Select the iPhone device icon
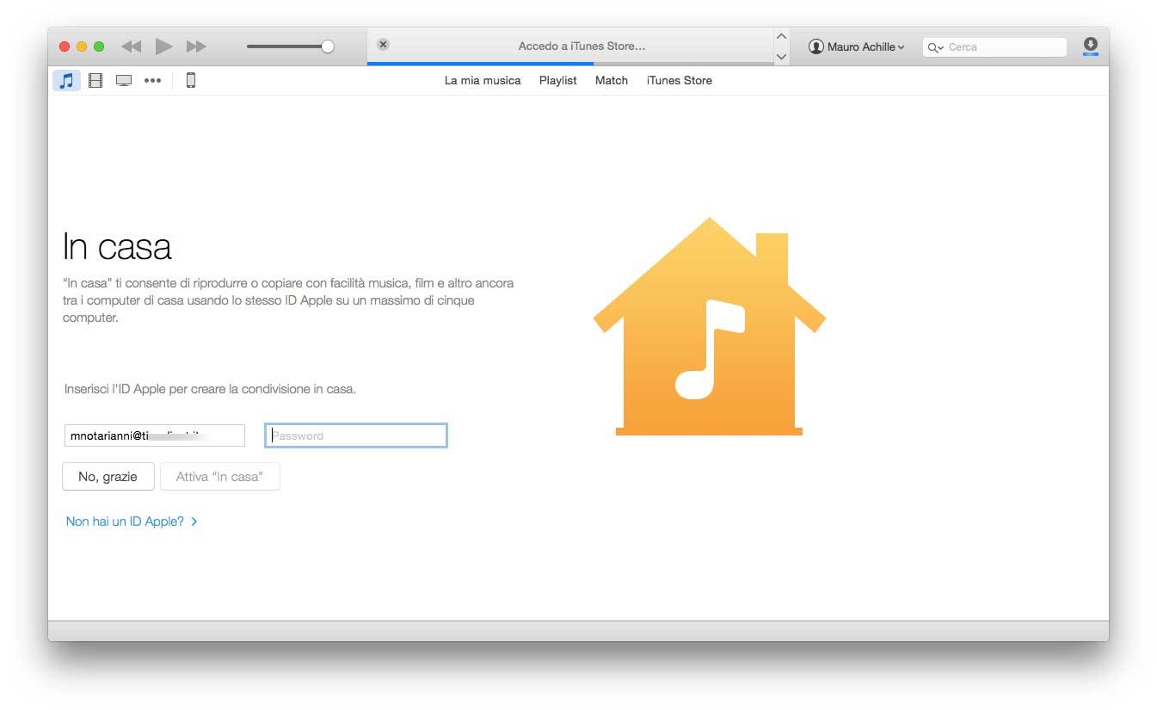 pos(191,80)
